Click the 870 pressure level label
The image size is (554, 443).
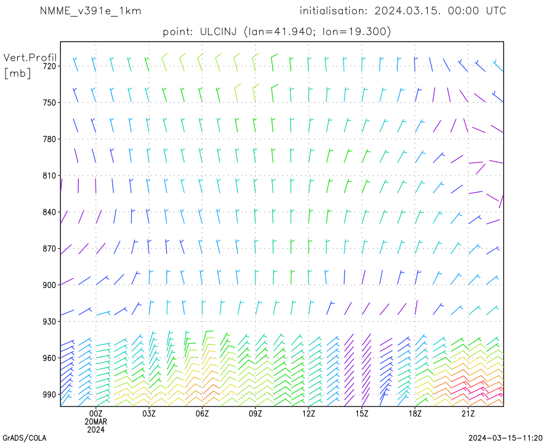(49, 249)
